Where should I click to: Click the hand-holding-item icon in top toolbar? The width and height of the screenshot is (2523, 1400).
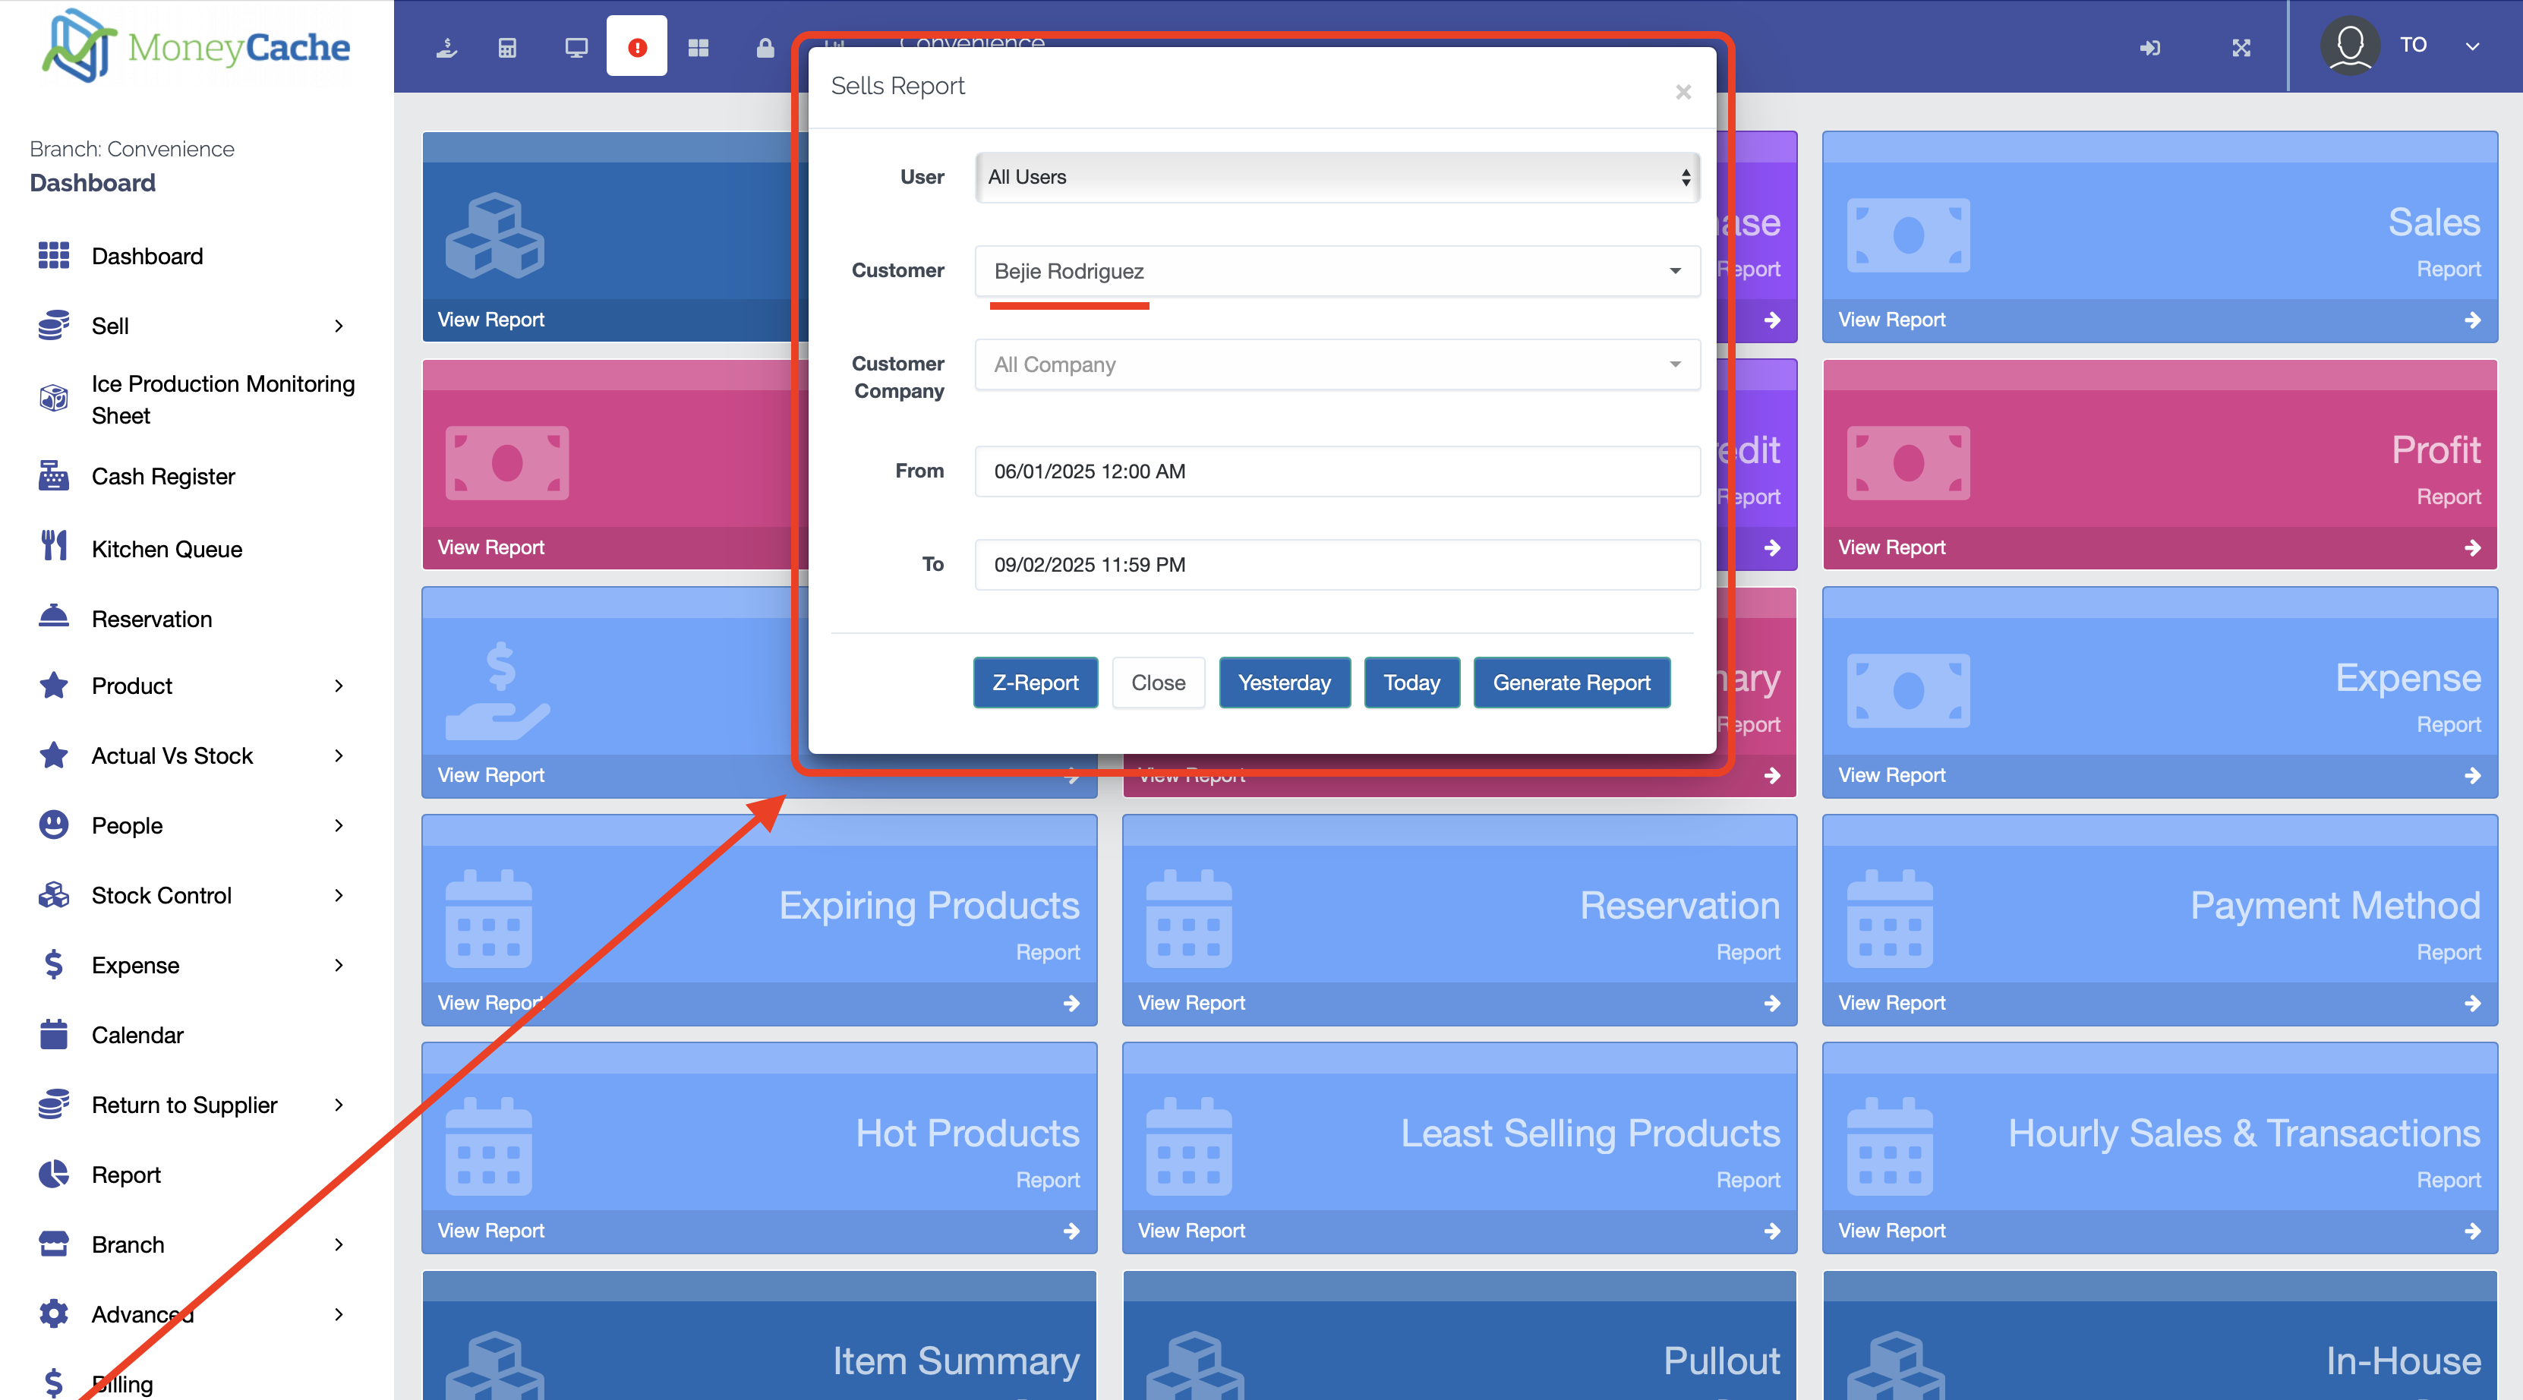coord(446,47)
